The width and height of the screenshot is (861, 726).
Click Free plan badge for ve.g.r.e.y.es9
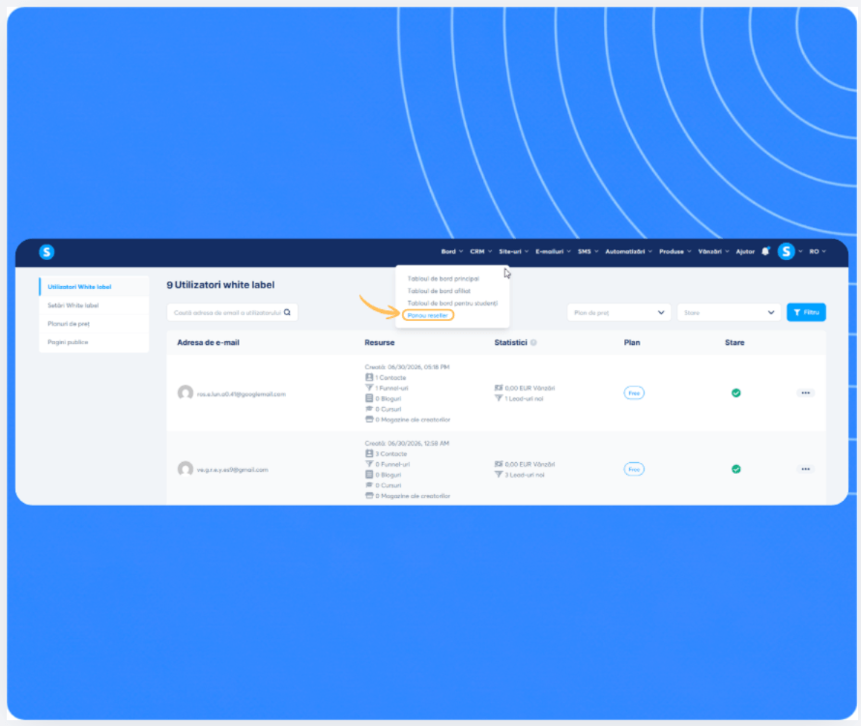coord(634,469)
